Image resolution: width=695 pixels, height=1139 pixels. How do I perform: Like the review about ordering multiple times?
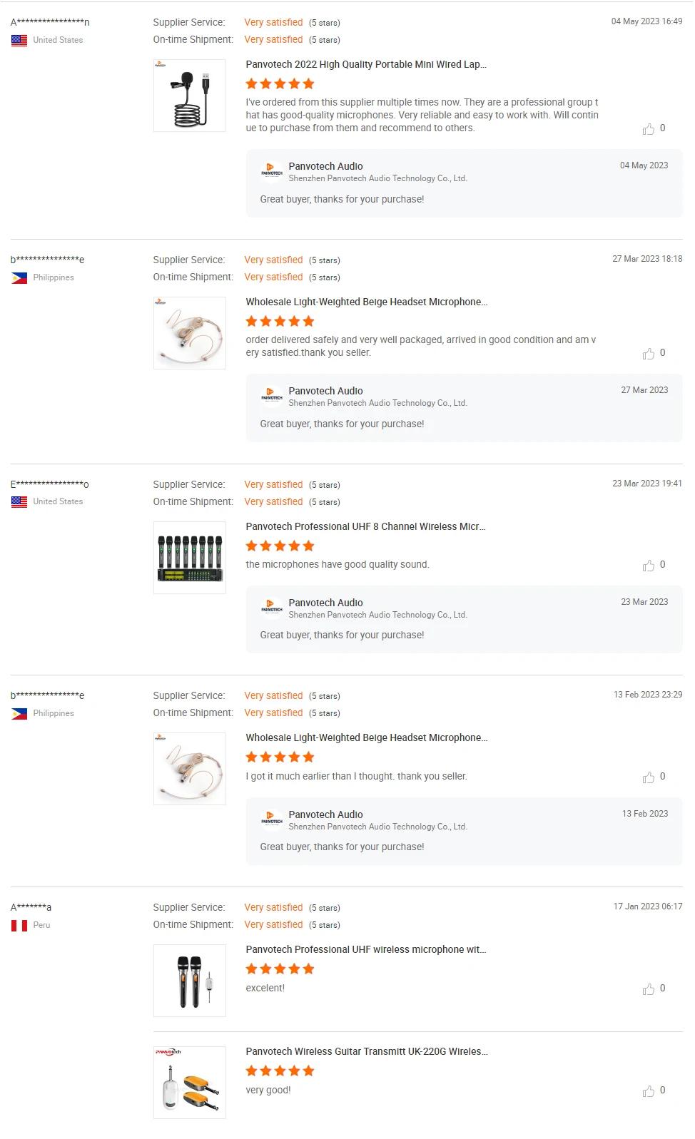pyautogui.click(x=648, y=129)
